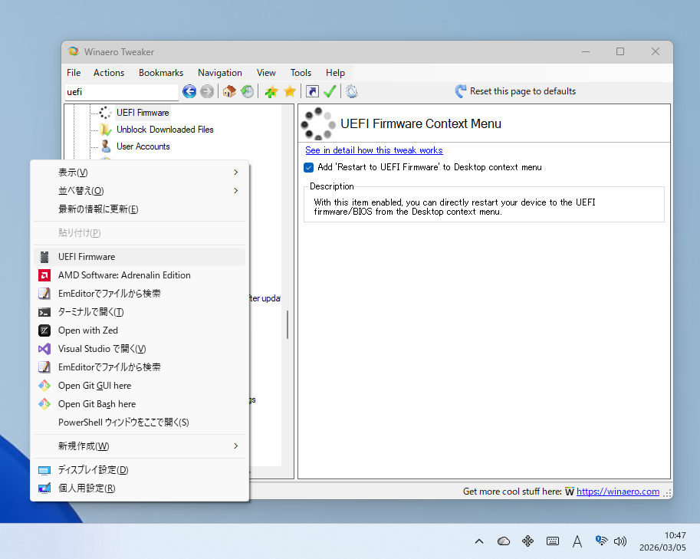The image size is (700, 559).
Task: Navigate back using the blue back arrow icon
Action: [189, 91]
